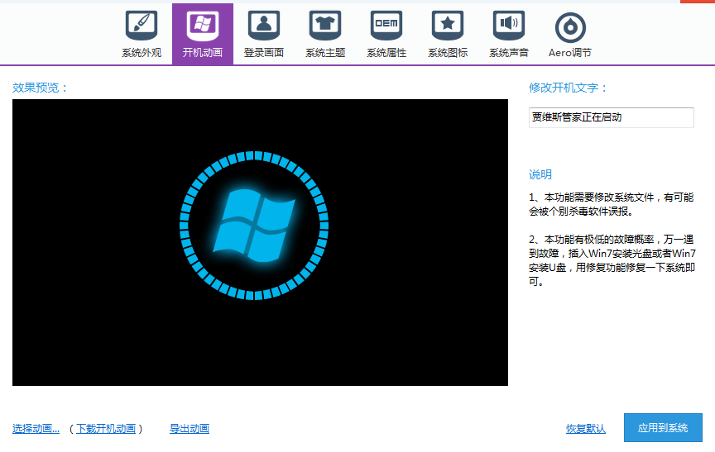Image resolution: width=715 pixels, height=452 pixels.
Task: Click the 修改开机文字 heading
Action: pyautogui.click(x=568, y=88)
